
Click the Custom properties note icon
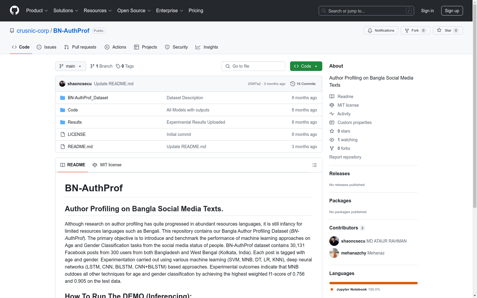point(332,122)
